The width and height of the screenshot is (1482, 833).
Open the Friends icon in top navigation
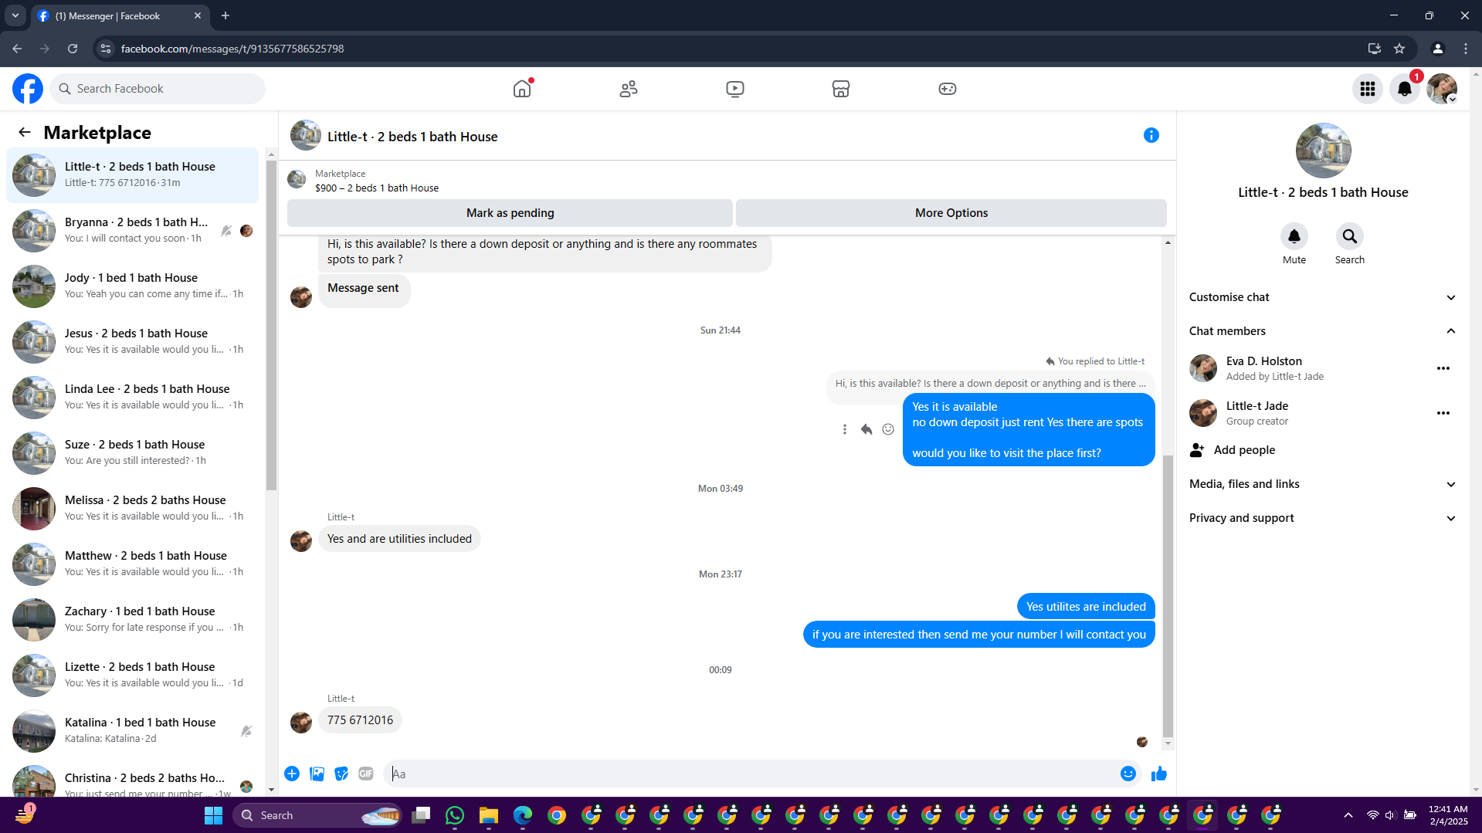pos(629,89)
